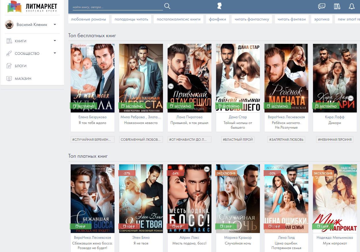Select the 'любовные романы' tag
360x252 pixels.
pos(89,19)
